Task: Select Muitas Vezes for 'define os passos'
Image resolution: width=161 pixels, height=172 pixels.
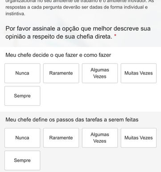Action: coord(139,138)
